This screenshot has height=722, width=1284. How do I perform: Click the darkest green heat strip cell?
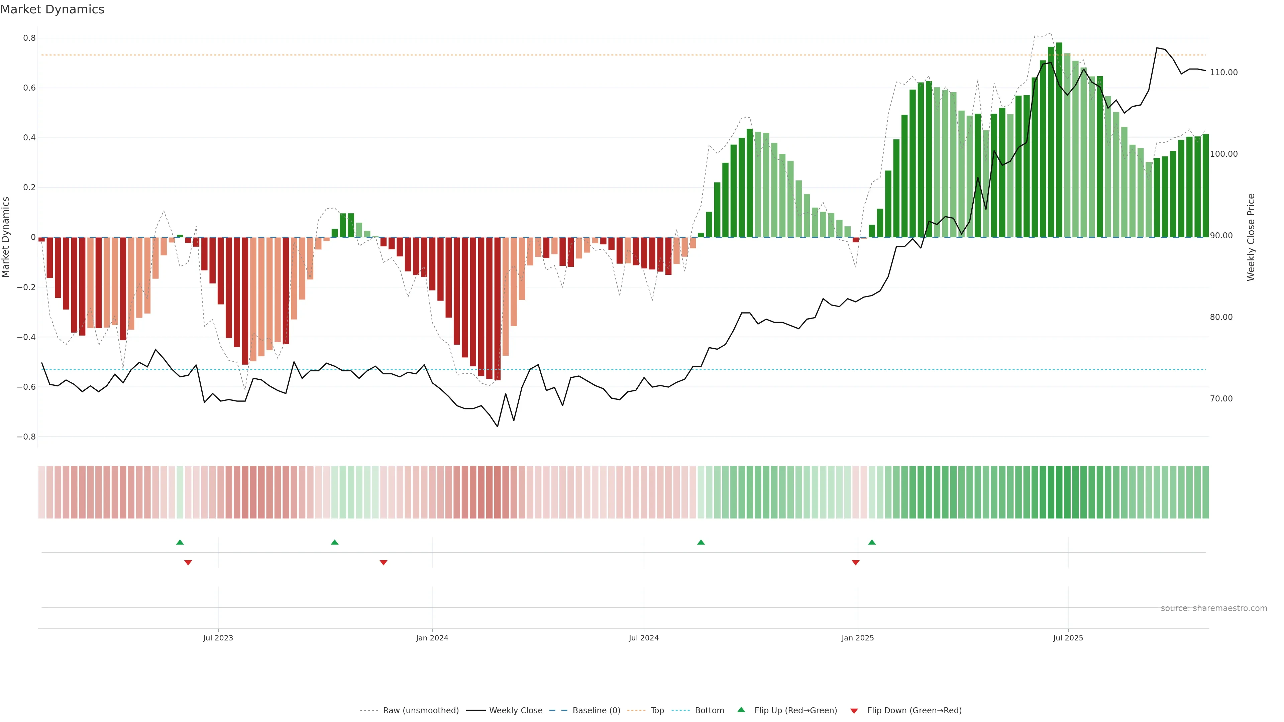point(1059,492)
